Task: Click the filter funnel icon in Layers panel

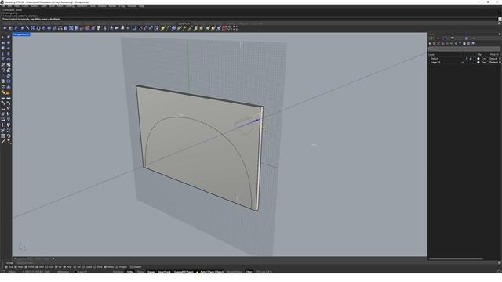Action: (460, 43)
